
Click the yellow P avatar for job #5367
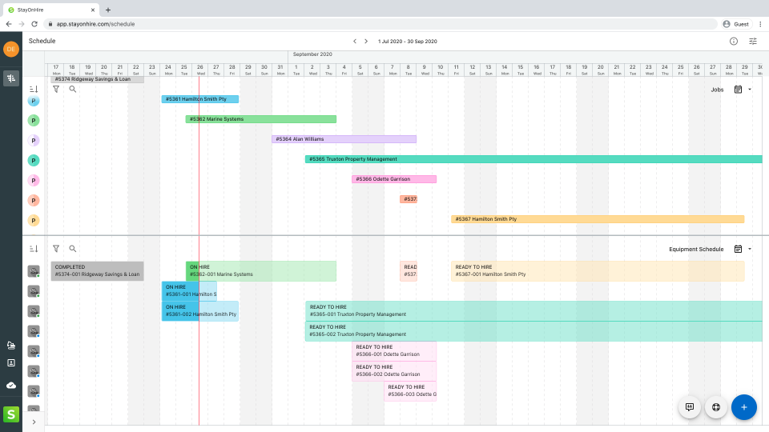[34, 221]
